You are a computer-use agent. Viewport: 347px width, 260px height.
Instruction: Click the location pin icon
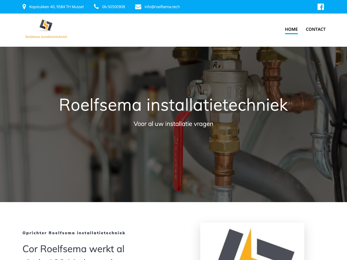(x=24, y=7)
